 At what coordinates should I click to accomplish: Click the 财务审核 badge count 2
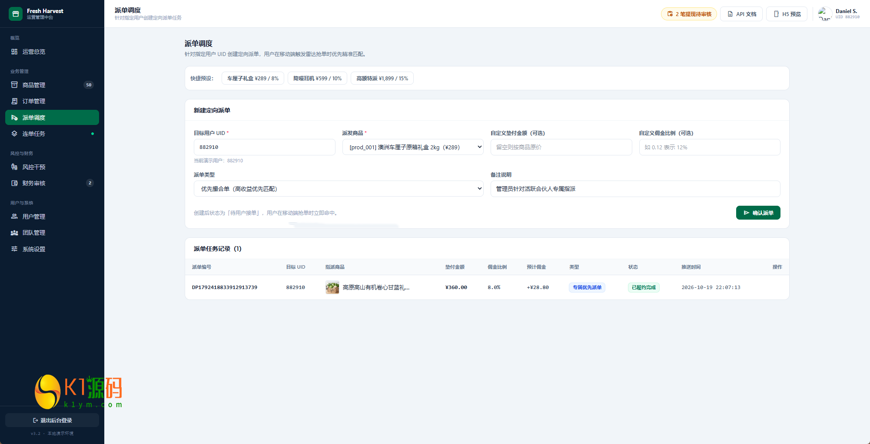pos(90,183)
